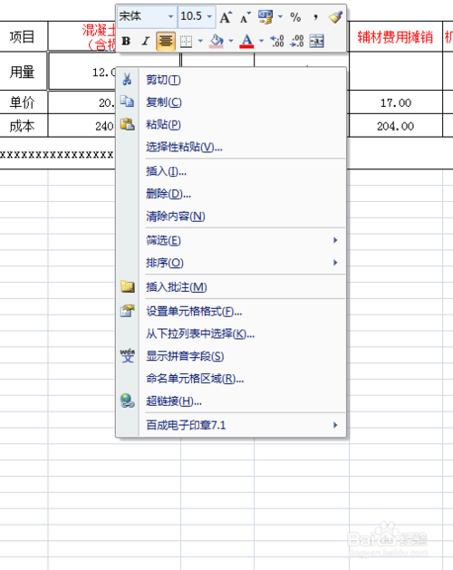Toggle Italic in the mini toolbar
The height and width of the screenshot is (570, 453).
pos(146,41)
